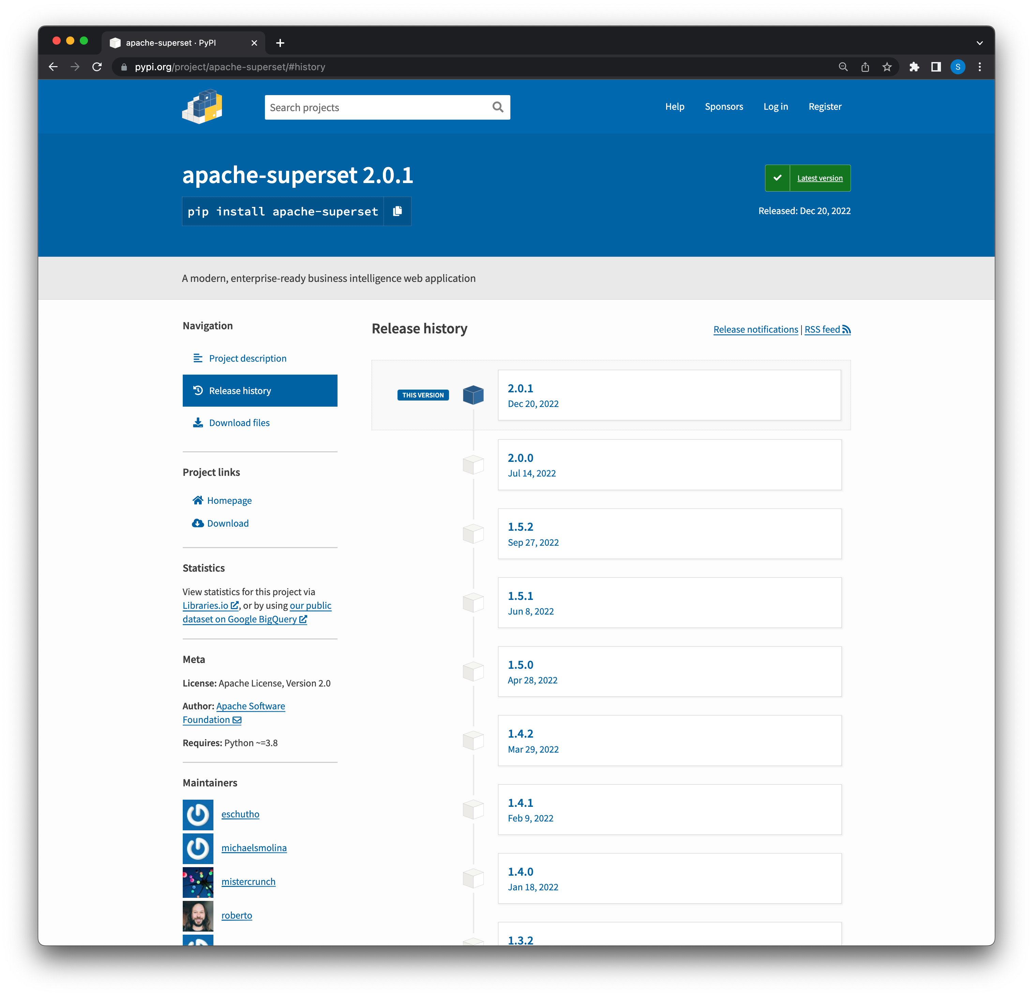This screenshot has height=996, width=1033.
Task: Click the search magnifier icon
Action: 497,107
